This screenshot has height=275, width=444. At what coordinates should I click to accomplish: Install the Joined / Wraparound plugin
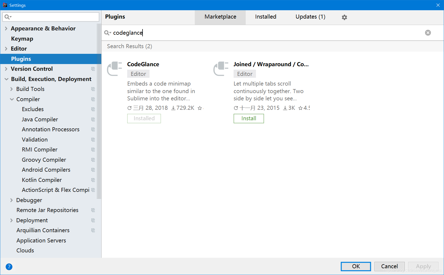click(x=249, y=118)
